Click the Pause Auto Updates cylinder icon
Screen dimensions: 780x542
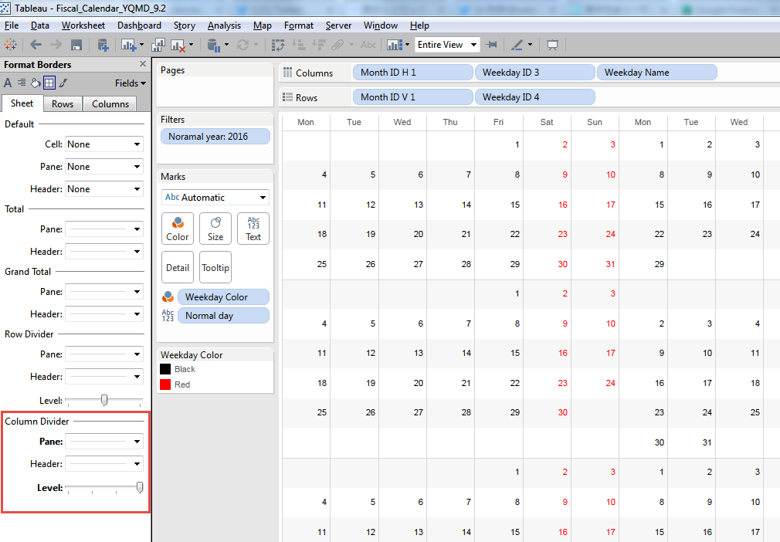tap(214, 46)
